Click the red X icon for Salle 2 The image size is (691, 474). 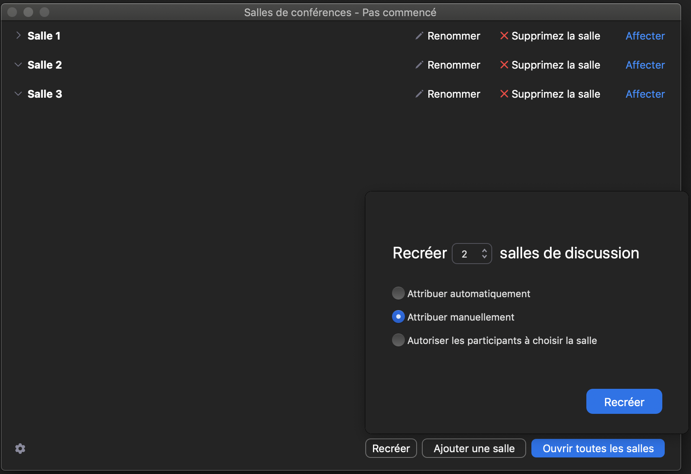504,65
